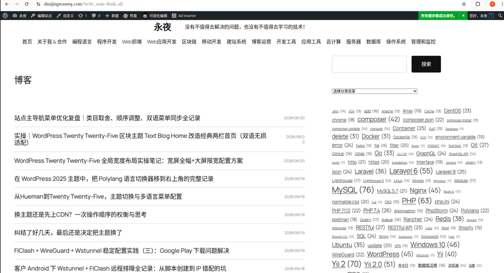Click 可视化编辑 in the admin bar
504x273 pixels.
tap(155, 15)
